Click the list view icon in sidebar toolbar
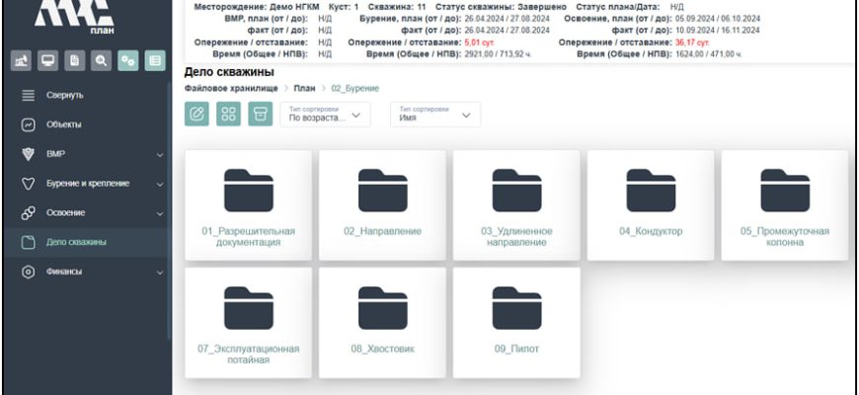The image size is (859, 395). 154,61
